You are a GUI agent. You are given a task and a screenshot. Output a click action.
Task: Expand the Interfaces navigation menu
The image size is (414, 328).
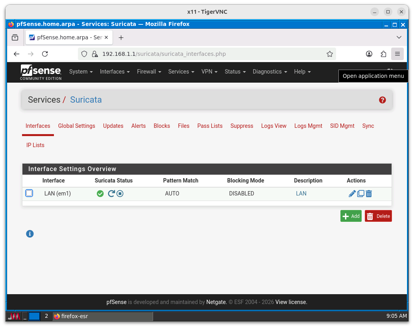(115, 72)
